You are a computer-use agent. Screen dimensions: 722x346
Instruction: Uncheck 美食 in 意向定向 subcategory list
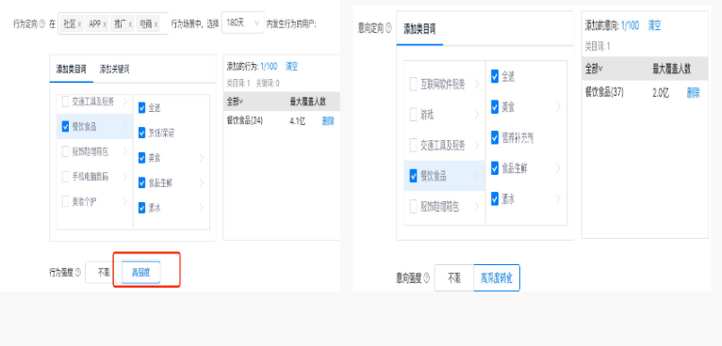(495, 107)
